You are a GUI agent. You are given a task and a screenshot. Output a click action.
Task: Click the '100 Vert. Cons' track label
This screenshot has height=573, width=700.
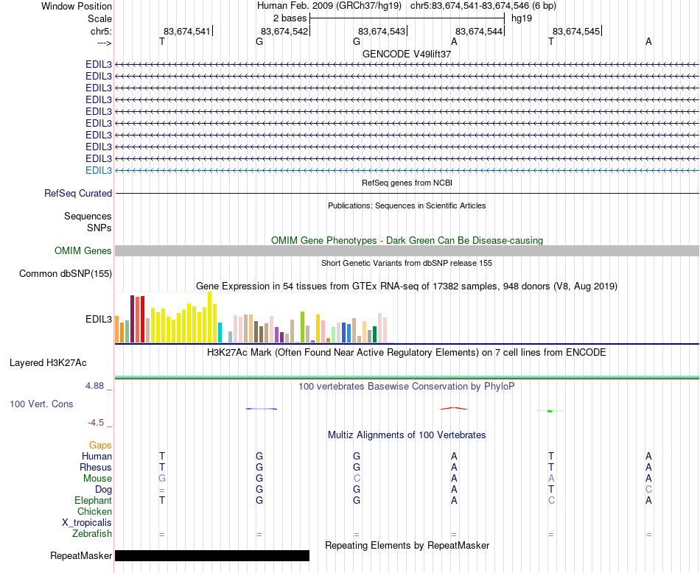(41, 404)
